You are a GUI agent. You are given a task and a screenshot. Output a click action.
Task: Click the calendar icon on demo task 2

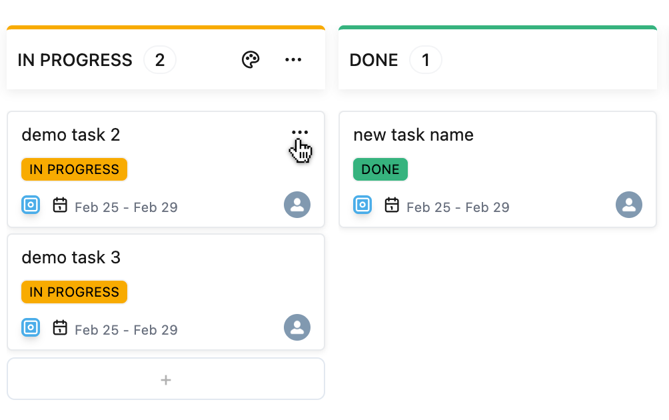pos(60,205)
